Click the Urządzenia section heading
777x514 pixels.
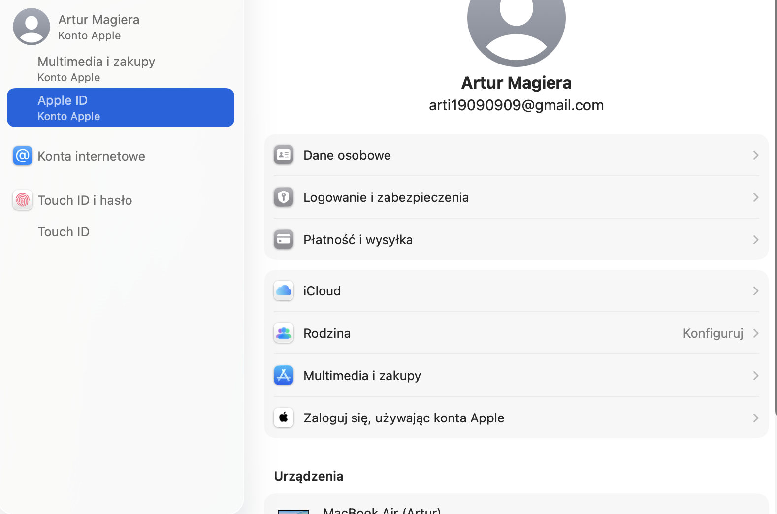pyautogui.click(x=309, y=476)
